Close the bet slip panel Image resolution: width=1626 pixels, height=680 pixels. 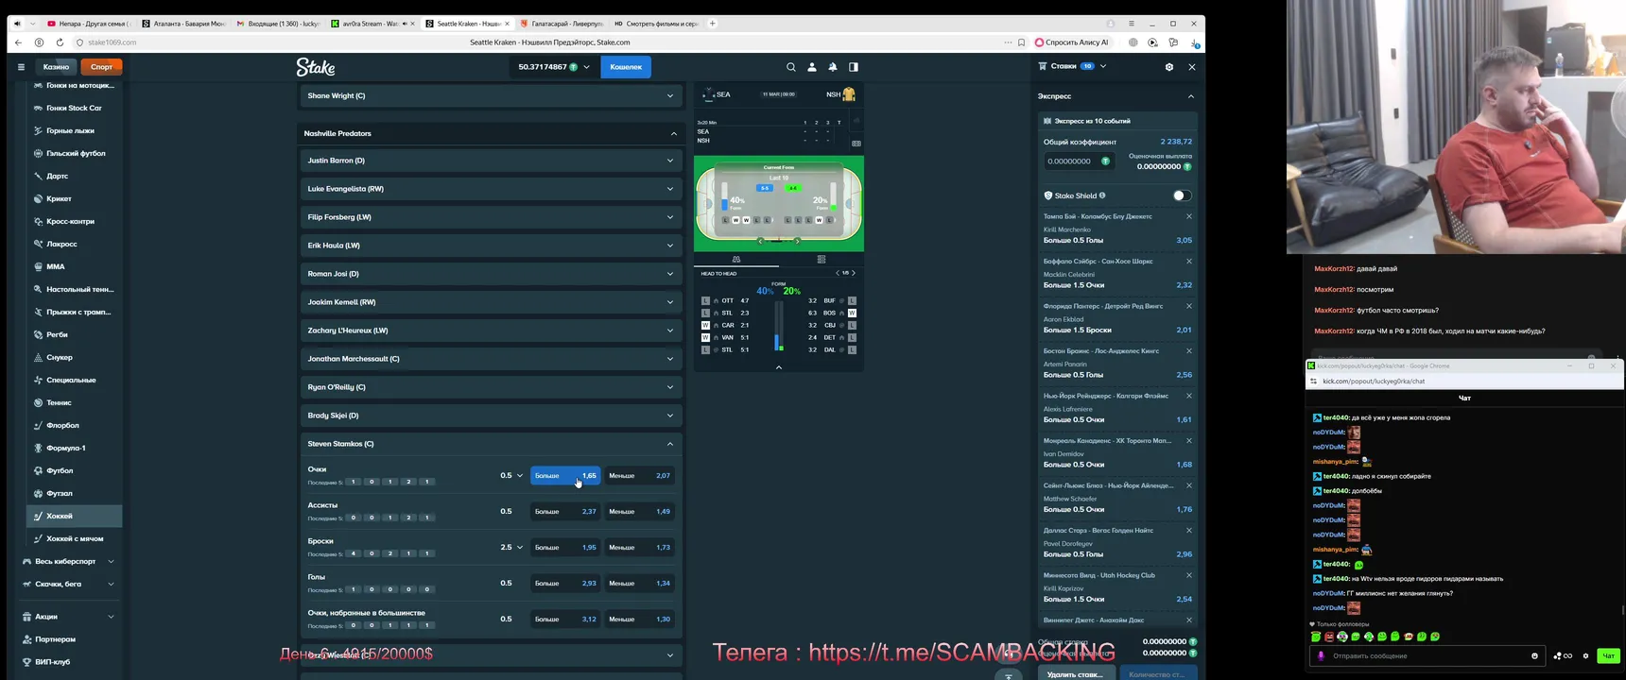coord(1192,67)
